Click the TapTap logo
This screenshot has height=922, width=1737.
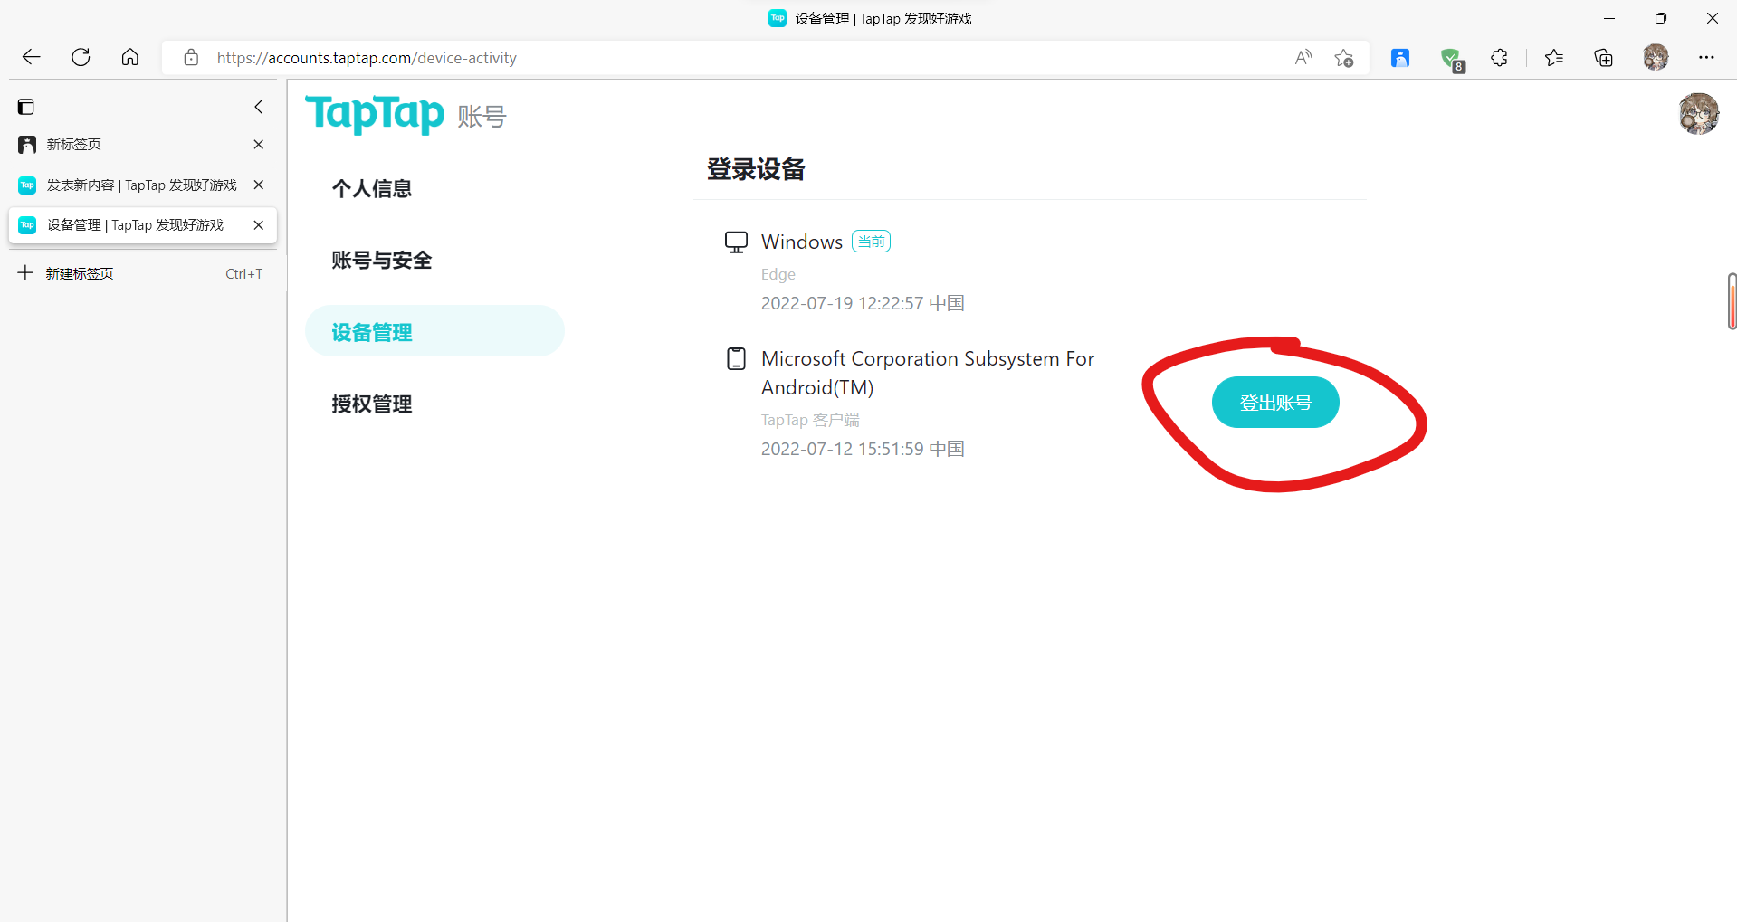pyautogui.click(x=375, y=114)
